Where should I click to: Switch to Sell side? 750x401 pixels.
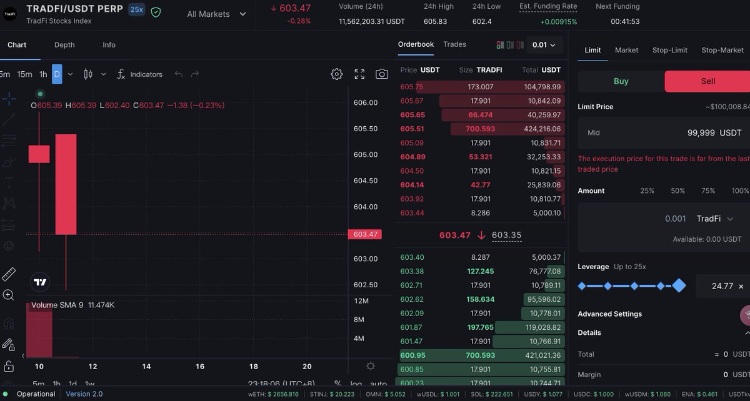pos(707,81)
